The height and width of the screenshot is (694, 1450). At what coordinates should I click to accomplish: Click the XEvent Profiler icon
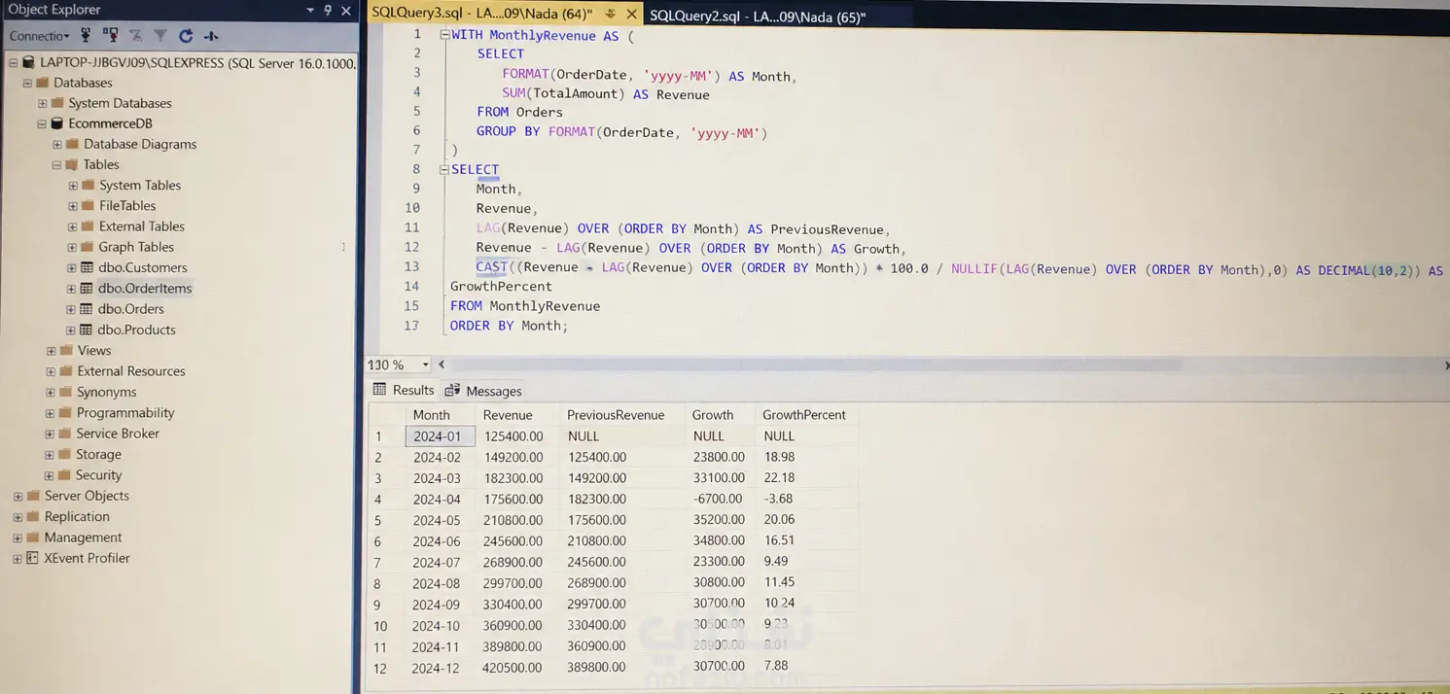tap(32, 558)
